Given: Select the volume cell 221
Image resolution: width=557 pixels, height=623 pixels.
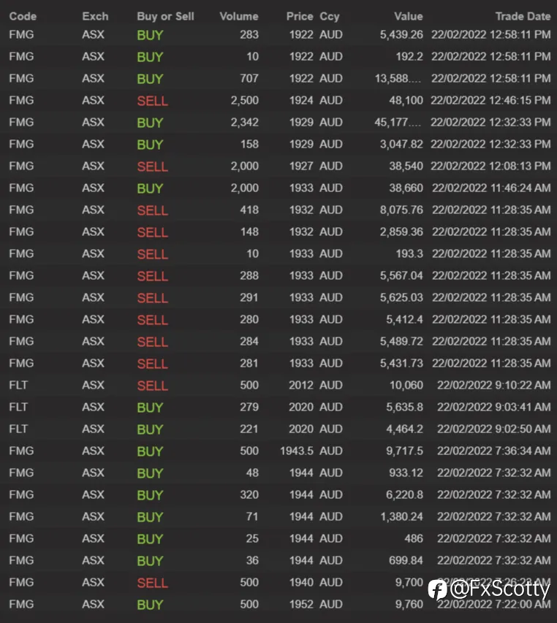Looking at the screenshot, I should 249,428.
